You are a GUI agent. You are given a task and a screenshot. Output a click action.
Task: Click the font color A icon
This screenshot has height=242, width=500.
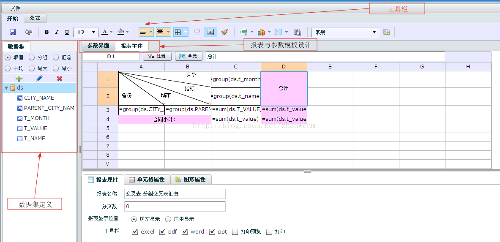(x=104, y=32)
